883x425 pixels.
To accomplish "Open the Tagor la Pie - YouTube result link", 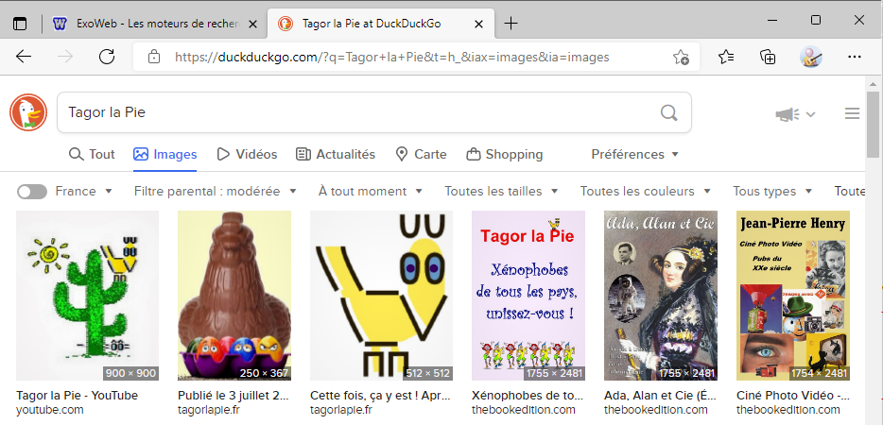I will pos(78,395).
